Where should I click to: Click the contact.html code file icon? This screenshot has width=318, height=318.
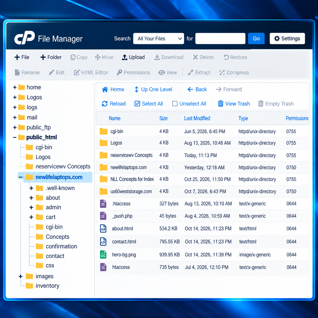(103, 242)
